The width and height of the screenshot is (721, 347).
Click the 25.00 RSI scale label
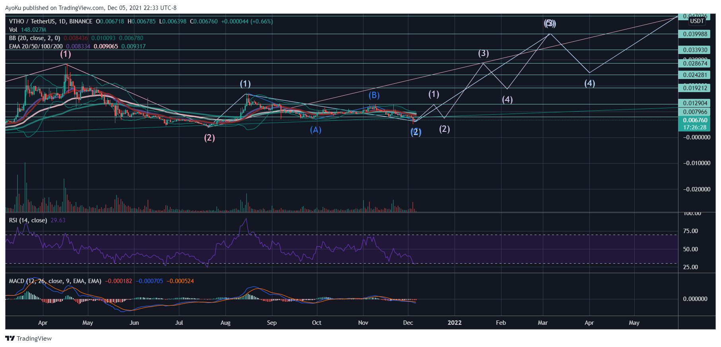tap(690, 267)
